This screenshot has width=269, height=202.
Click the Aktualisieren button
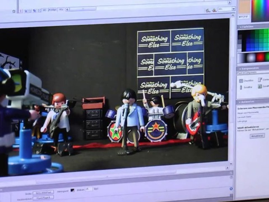coord(257,136)
